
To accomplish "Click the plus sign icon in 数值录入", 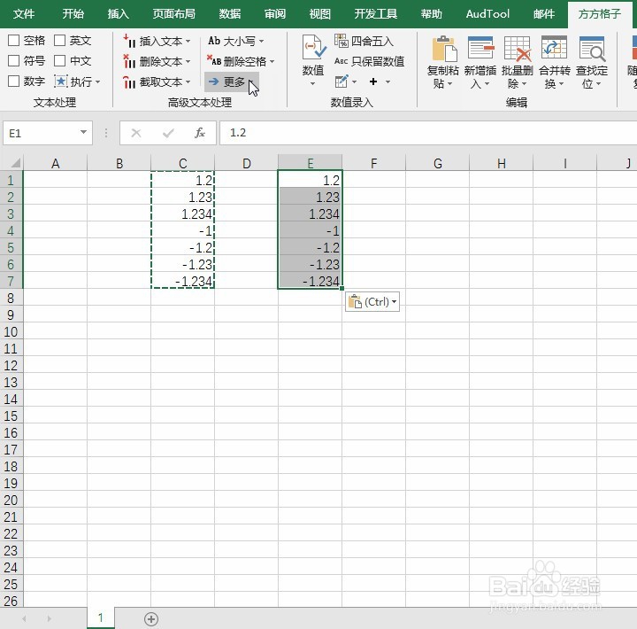I will coord(373,82).
